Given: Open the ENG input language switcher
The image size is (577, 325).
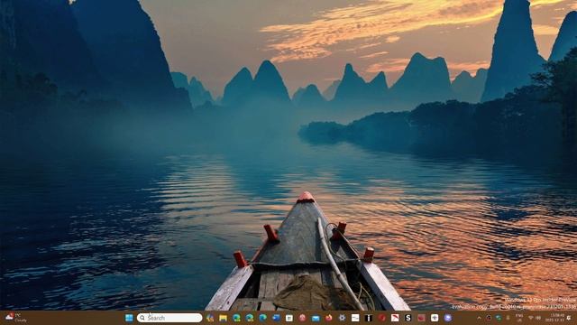Looking at the screenshot, I should pyautogui.click(x=519, y=318).
